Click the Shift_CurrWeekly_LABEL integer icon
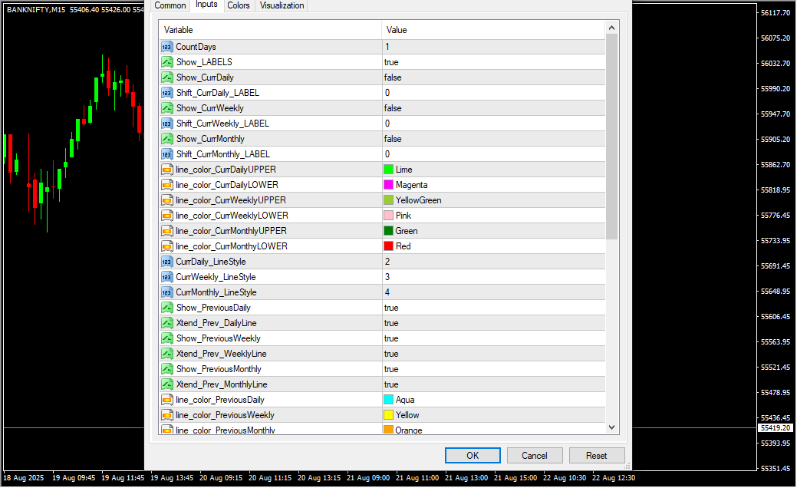Image resolution: width=797 pixels, height=488 pixels. [x=167, y=124]
